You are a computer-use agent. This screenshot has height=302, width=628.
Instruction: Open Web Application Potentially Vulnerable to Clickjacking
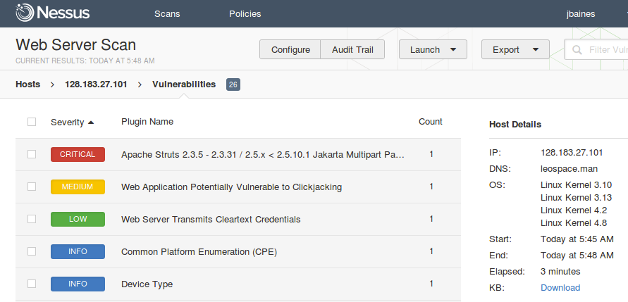click(231, 187)
